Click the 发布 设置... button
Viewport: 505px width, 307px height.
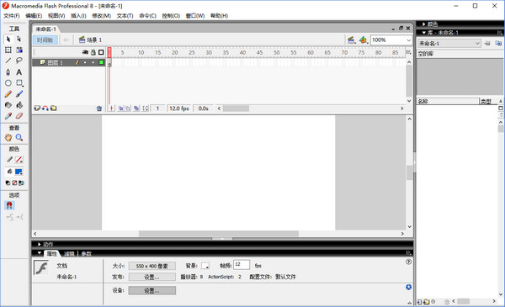(152, 277)
